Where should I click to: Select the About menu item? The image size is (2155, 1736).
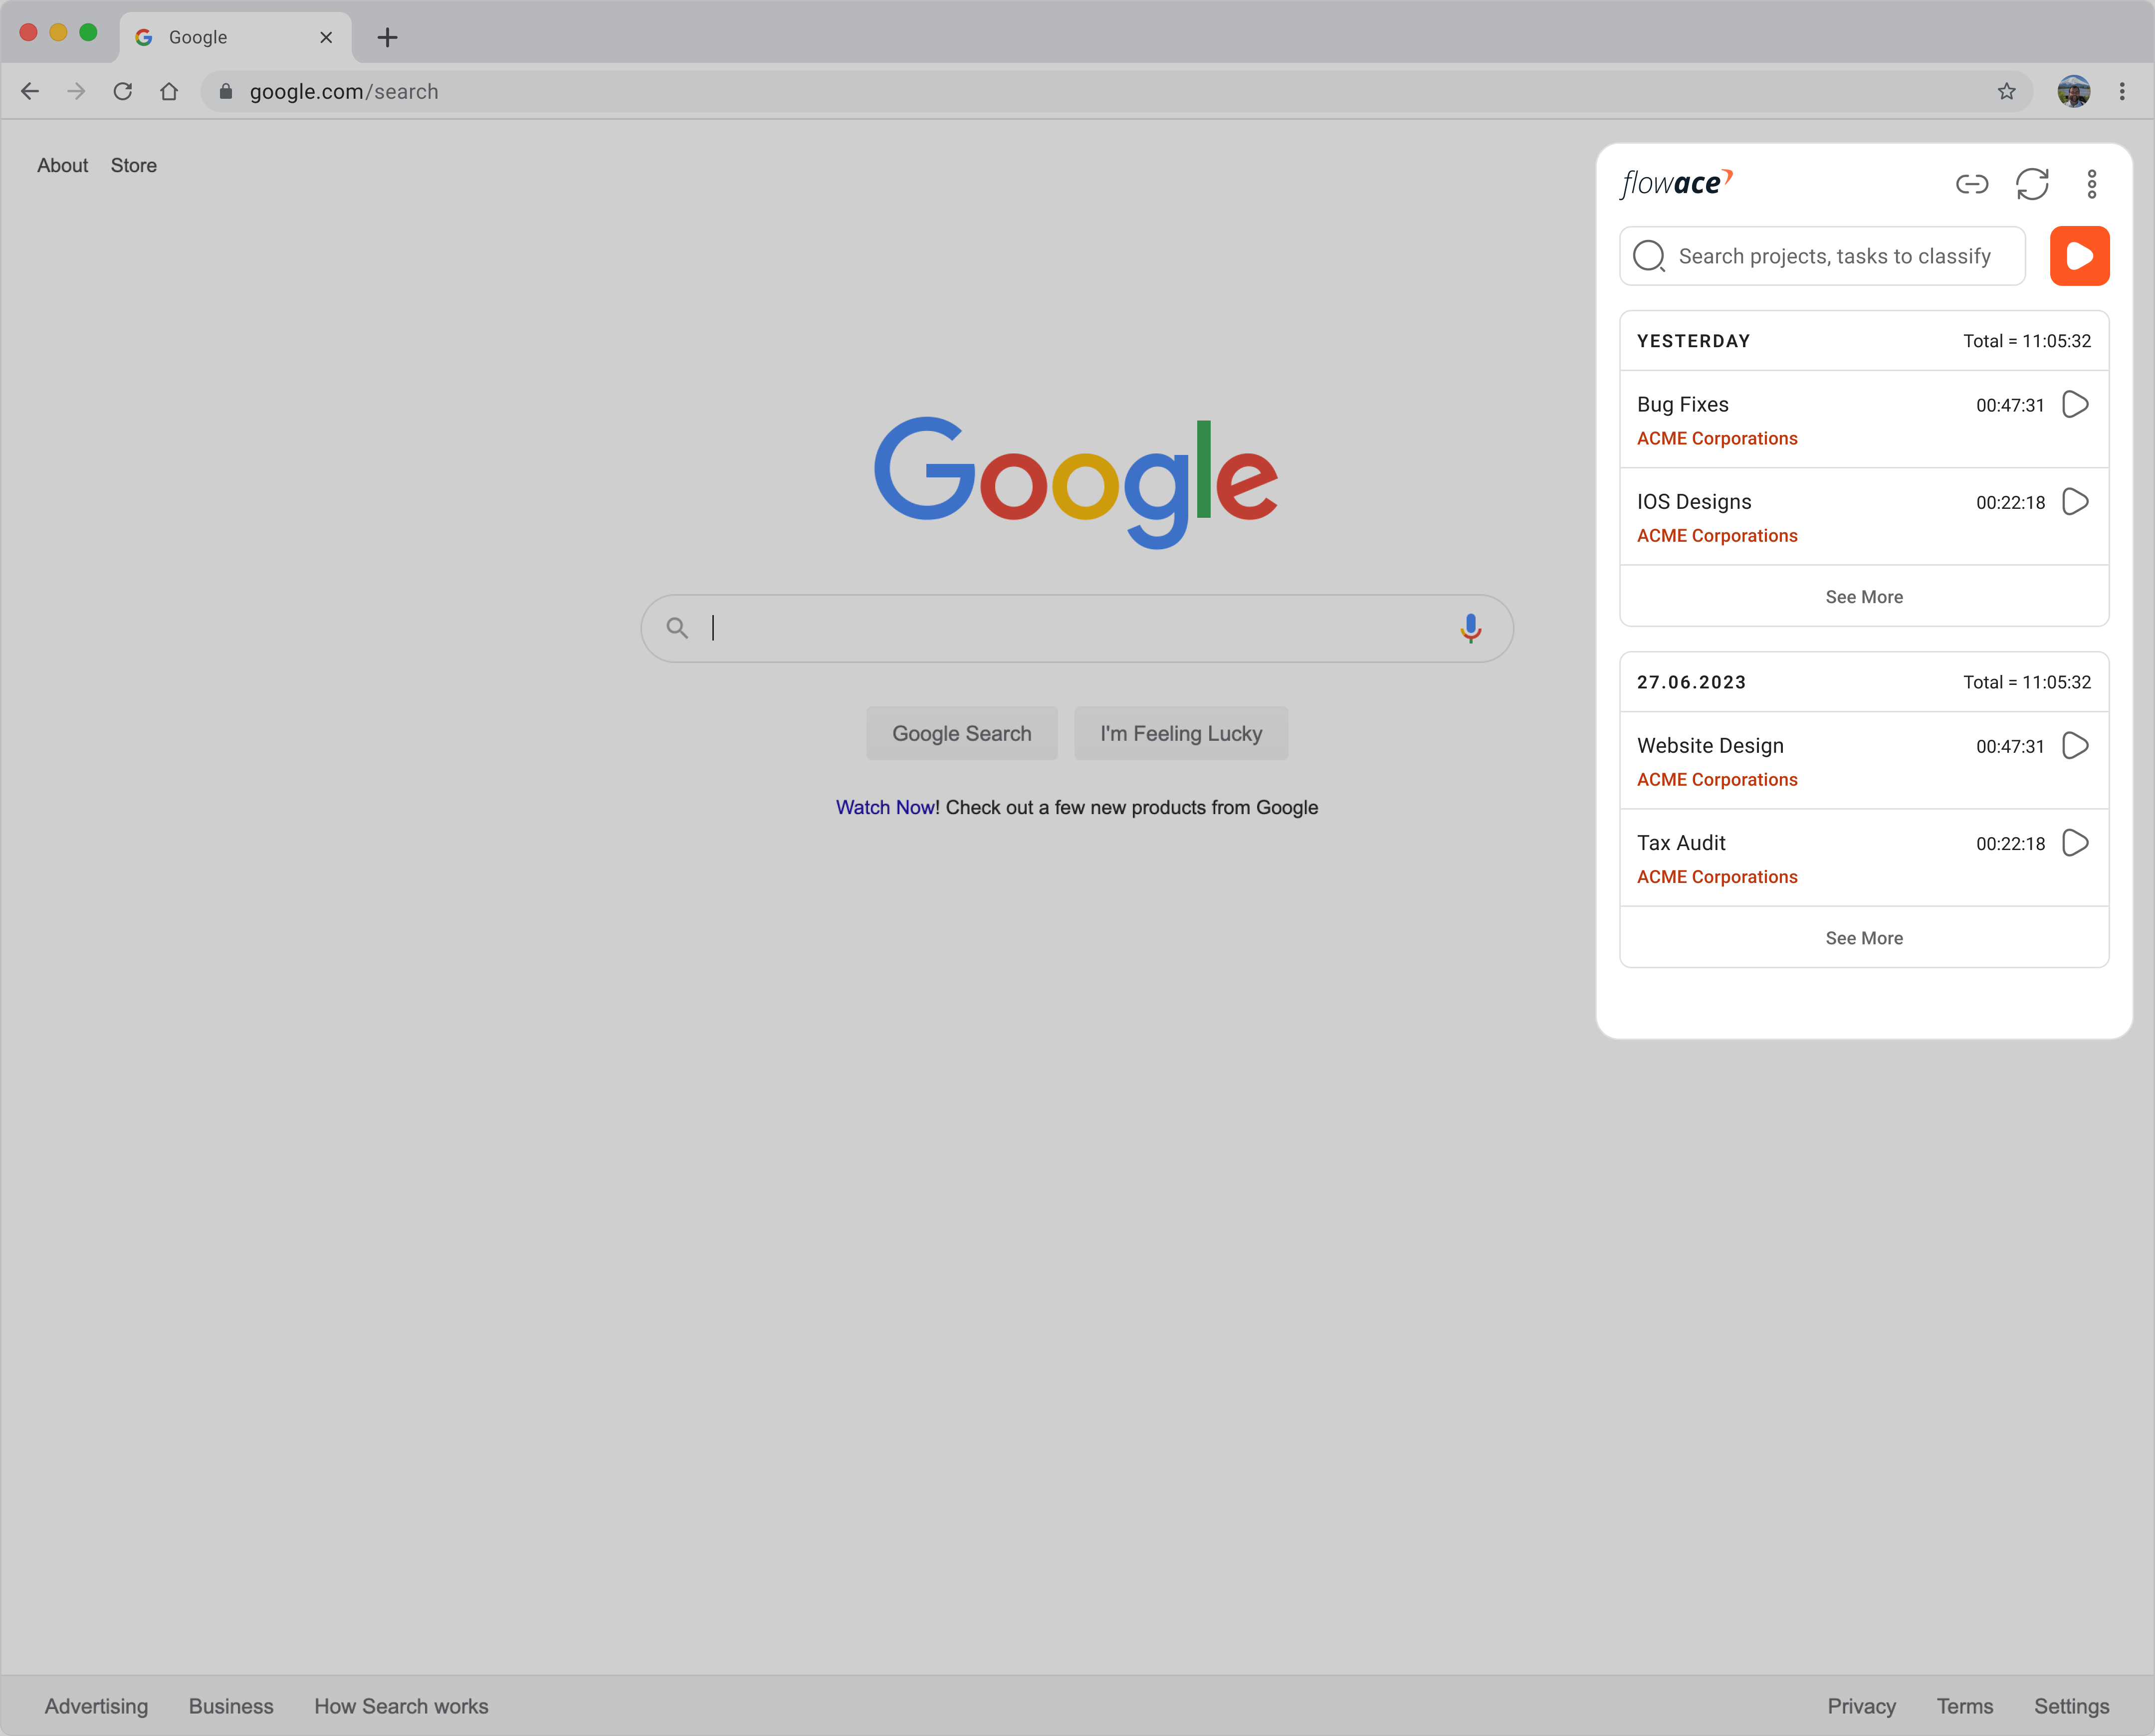pyautogui.click(x=62, y=165)
